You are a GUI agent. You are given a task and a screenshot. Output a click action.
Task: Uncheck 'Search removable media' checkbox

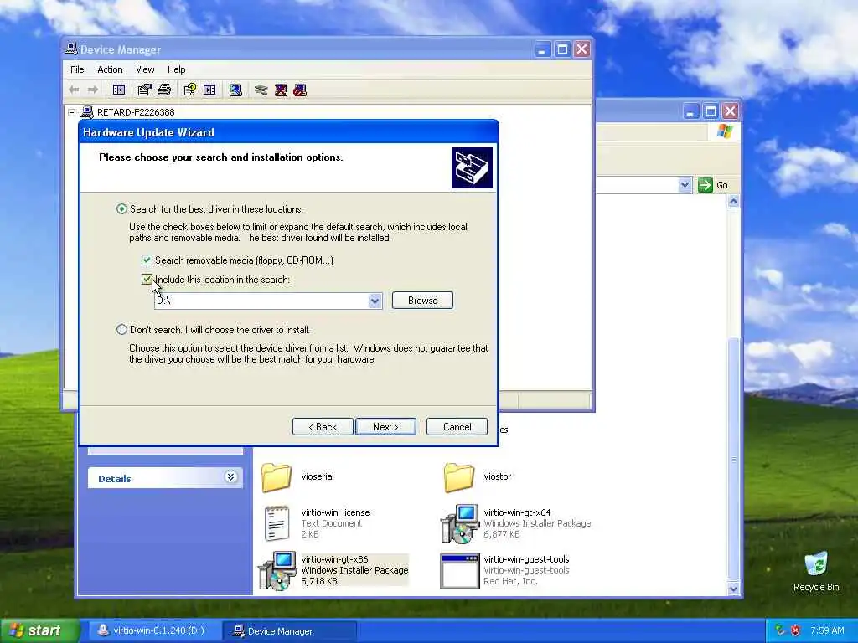(147, 260)
